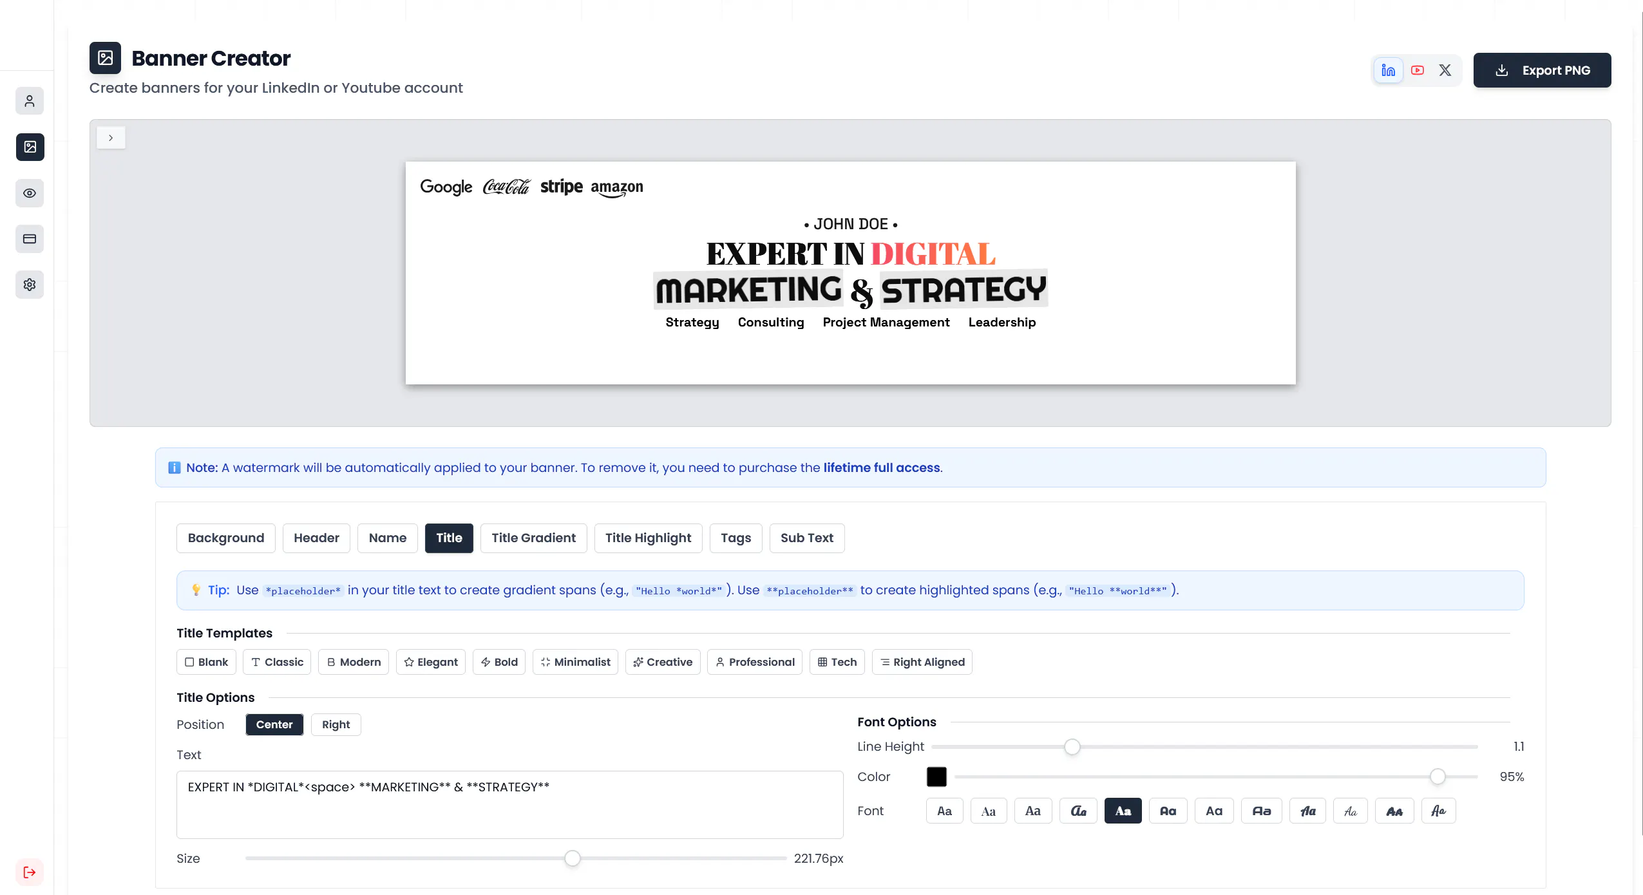
Task: Apply the Bold title template
Action: [499, 662]
